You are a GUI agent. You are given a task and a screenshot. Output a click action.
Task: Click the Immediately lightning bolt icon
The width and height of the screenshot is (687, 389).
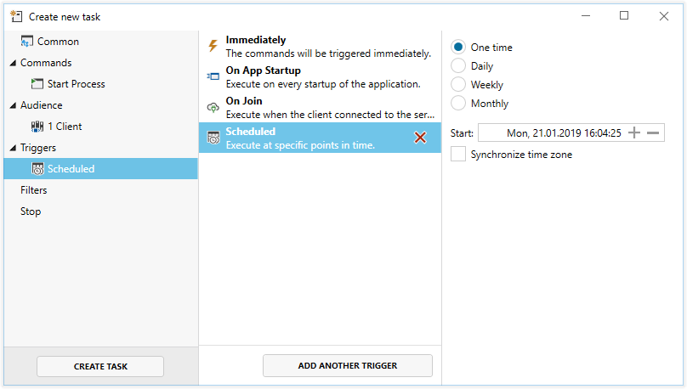[x=213, y=46]
